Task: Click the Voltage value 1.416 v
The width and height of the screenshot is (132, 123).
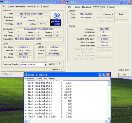Action: (x=43, y=24)
